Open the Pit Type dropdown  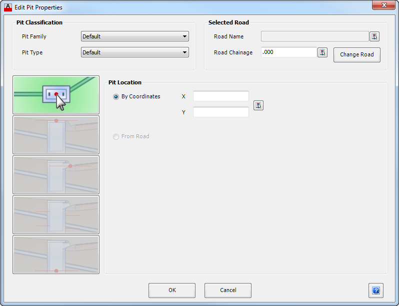[x=135, y=52]
